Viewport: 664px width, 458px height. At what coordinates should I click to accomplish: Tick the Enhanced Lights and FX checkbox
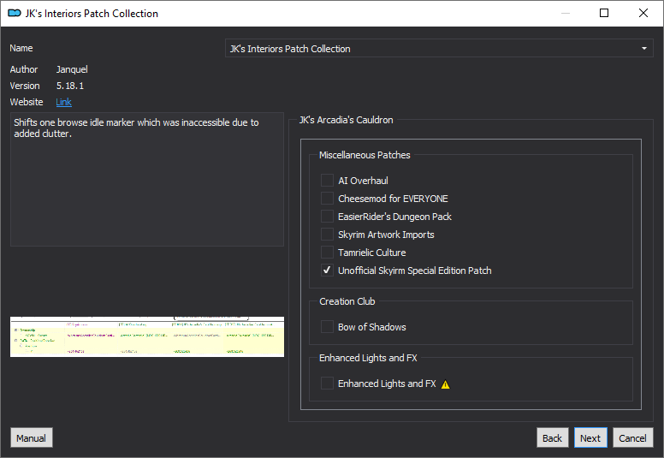click(x=327, y=384)
